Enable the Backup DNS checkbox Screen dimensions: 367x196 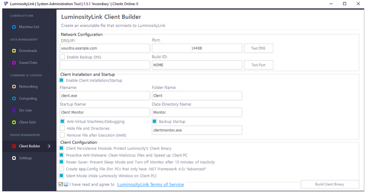(62, 57)
